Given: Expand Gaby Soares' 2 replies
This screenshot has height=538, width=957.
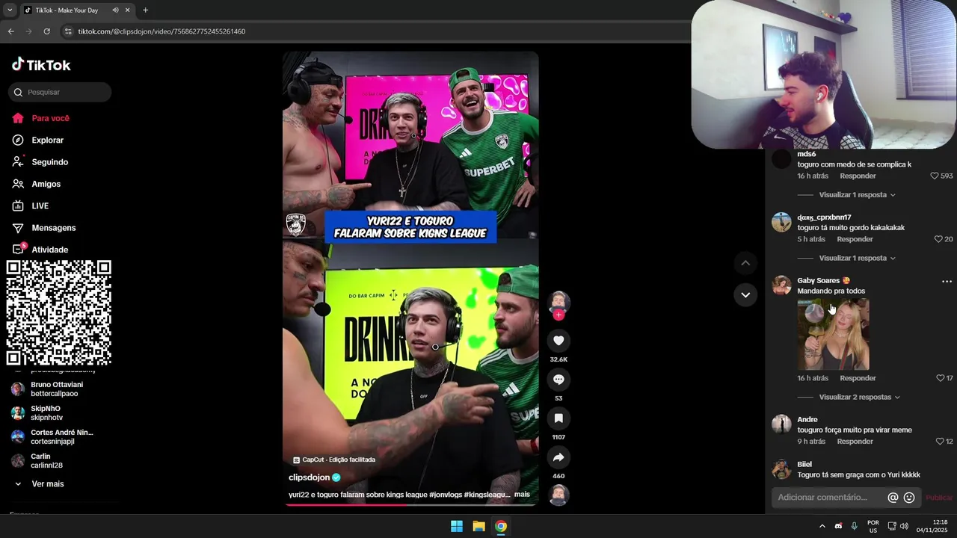Looking at the screenshot, I should click(860, 398).
